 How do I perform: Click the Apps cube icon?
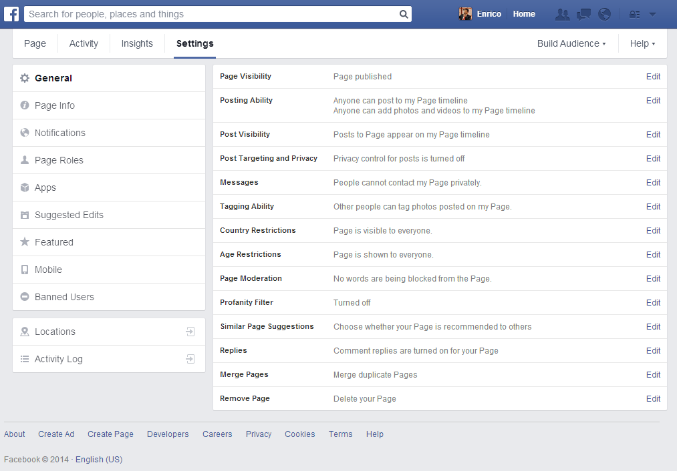[x=25, y=187]
